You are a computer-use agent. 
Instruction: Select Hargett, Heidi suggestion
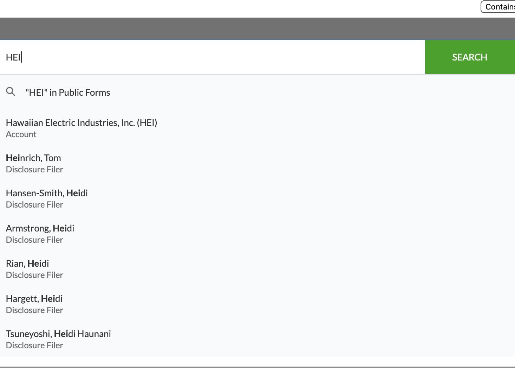point(34,299)
